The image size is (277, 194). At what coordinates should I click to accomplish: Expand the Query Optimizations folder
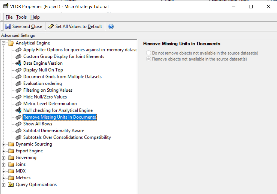(4, 185)
